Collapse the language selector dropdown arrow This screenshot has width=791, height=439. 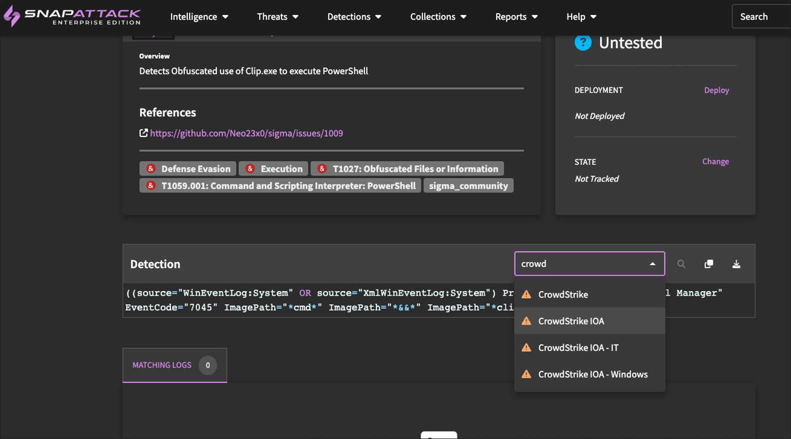click(x=652, y=264)
